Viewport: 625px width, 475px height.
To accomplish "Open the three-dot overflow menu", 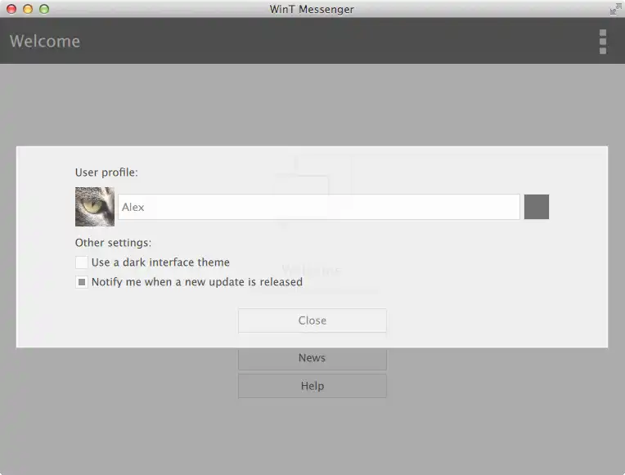I will tap(603, 42).
